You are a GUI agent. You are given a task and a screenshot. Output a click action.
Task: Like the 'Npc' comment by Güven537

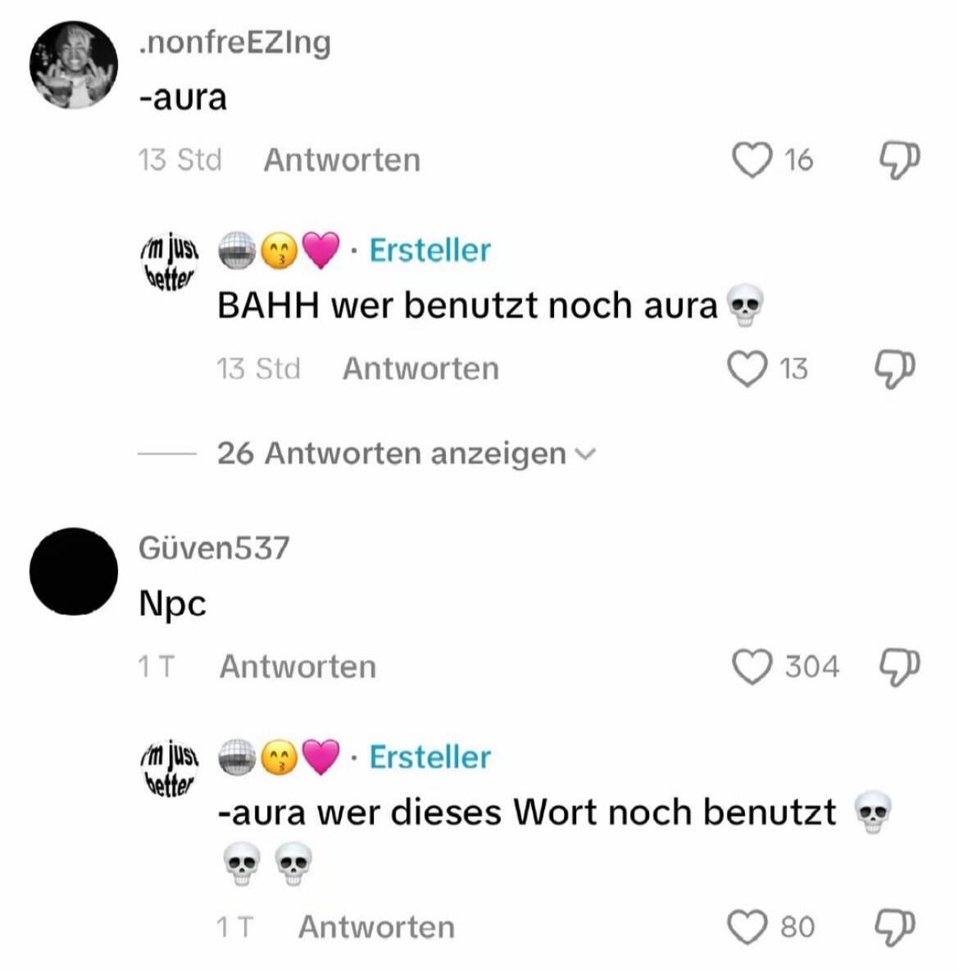point(752,667)
